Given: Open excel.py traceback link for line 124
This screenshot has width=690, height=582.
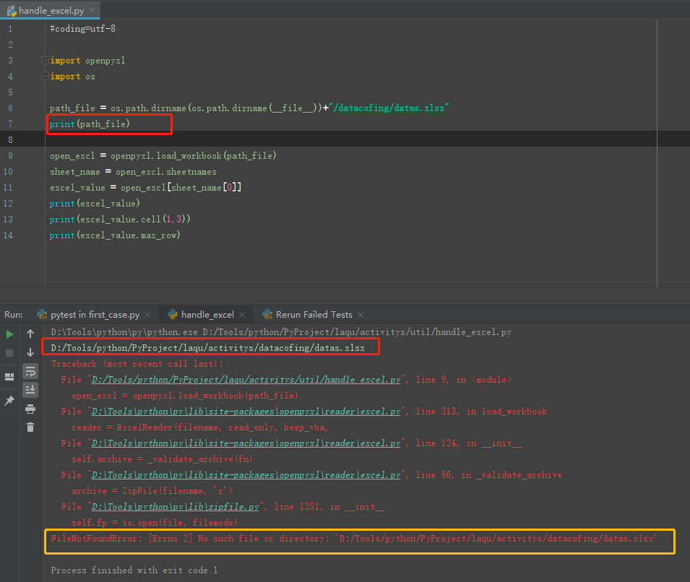Looking at the screenshot, I should pos(246,443).
